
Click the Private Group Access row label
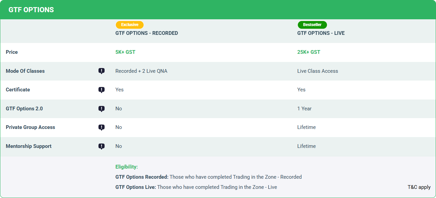tap(30, 127)
